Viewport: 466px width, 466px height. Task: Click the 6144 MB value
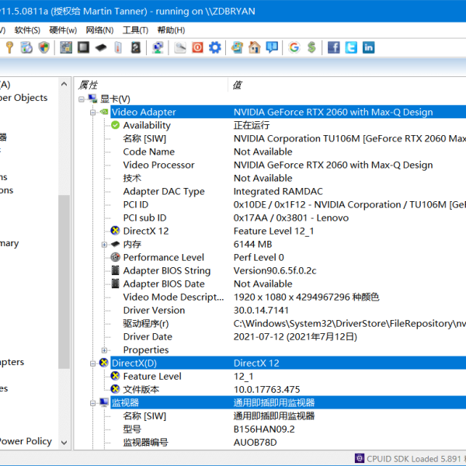pyautogui.click(x=252, y=244)
